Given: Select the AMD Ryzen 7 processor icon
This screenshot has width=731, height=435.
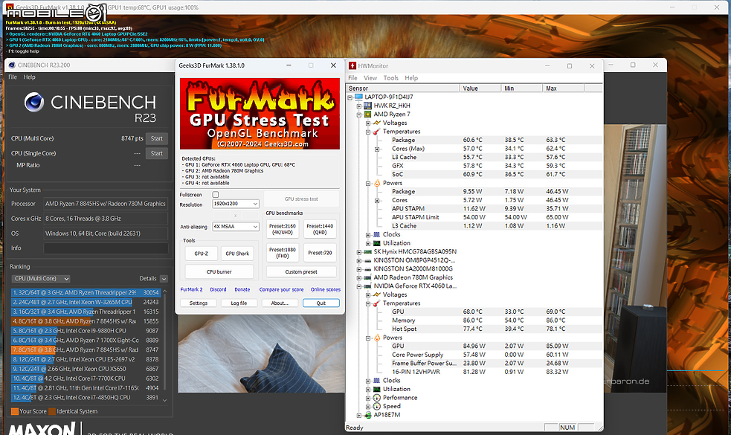Looking at the screenshot, I should click(x=367, y=115).
